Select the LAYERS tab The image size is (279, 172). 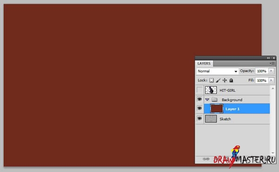tap(204, 64)
